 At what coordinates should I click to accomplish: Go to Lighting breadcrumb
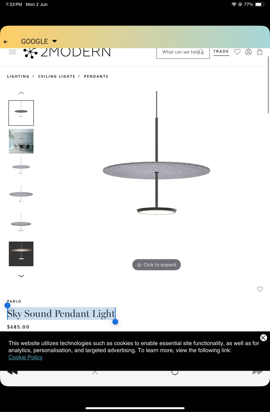pos(18,76)
